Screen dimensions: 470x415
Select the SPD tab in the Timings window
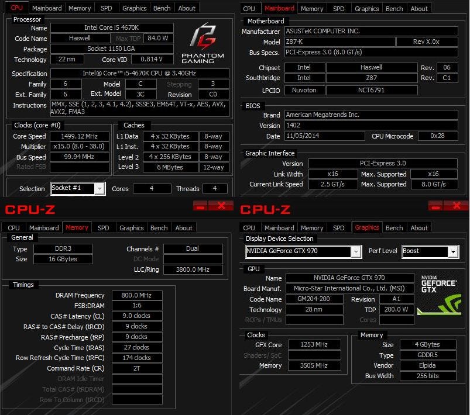(x=104, y=228)
